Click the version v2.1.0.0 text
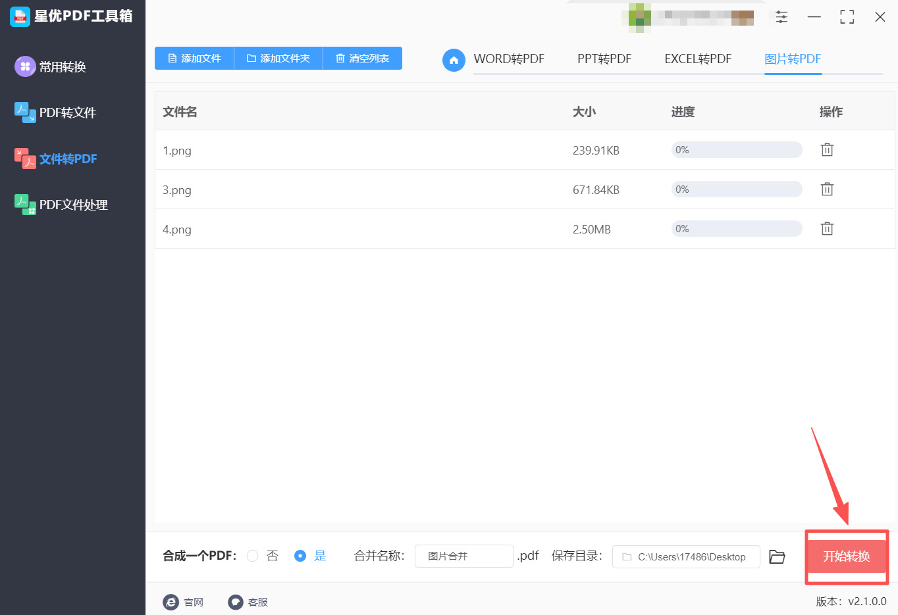 point(851,601)
